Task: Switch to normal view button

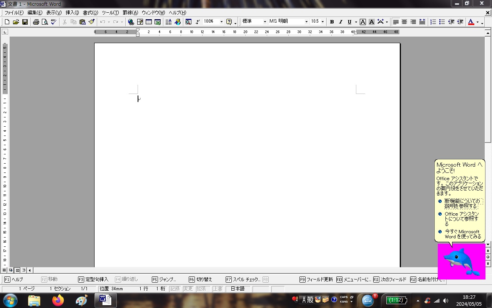Action: pyautogui.click(x=4, y=270)
